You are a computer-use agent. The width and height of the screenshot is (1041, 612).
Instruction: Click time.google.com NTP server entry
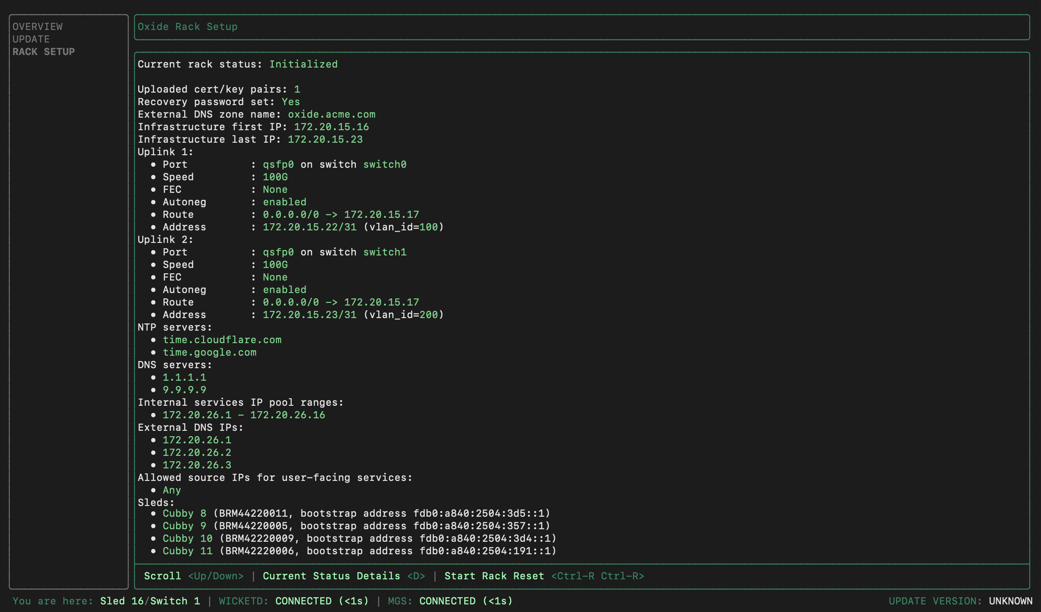click(x=209, y=353)
